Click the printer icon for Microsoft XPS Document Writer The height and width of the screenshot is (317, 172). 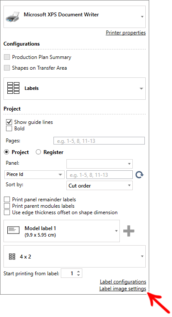tap(13, 17)
